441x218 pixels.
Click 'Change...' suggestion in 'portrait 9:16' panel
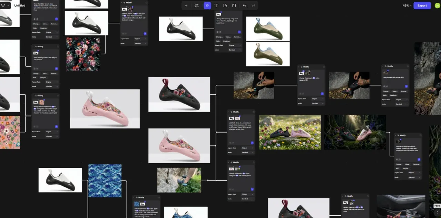click(x=387, y=91)
